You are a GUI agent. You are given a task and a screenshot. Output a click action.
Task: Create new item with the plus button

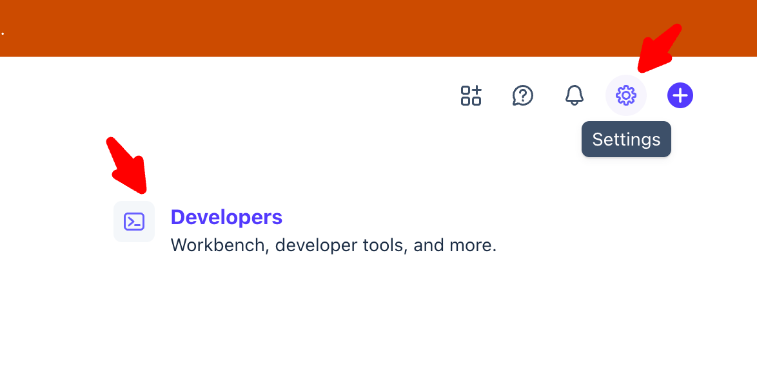680,95
